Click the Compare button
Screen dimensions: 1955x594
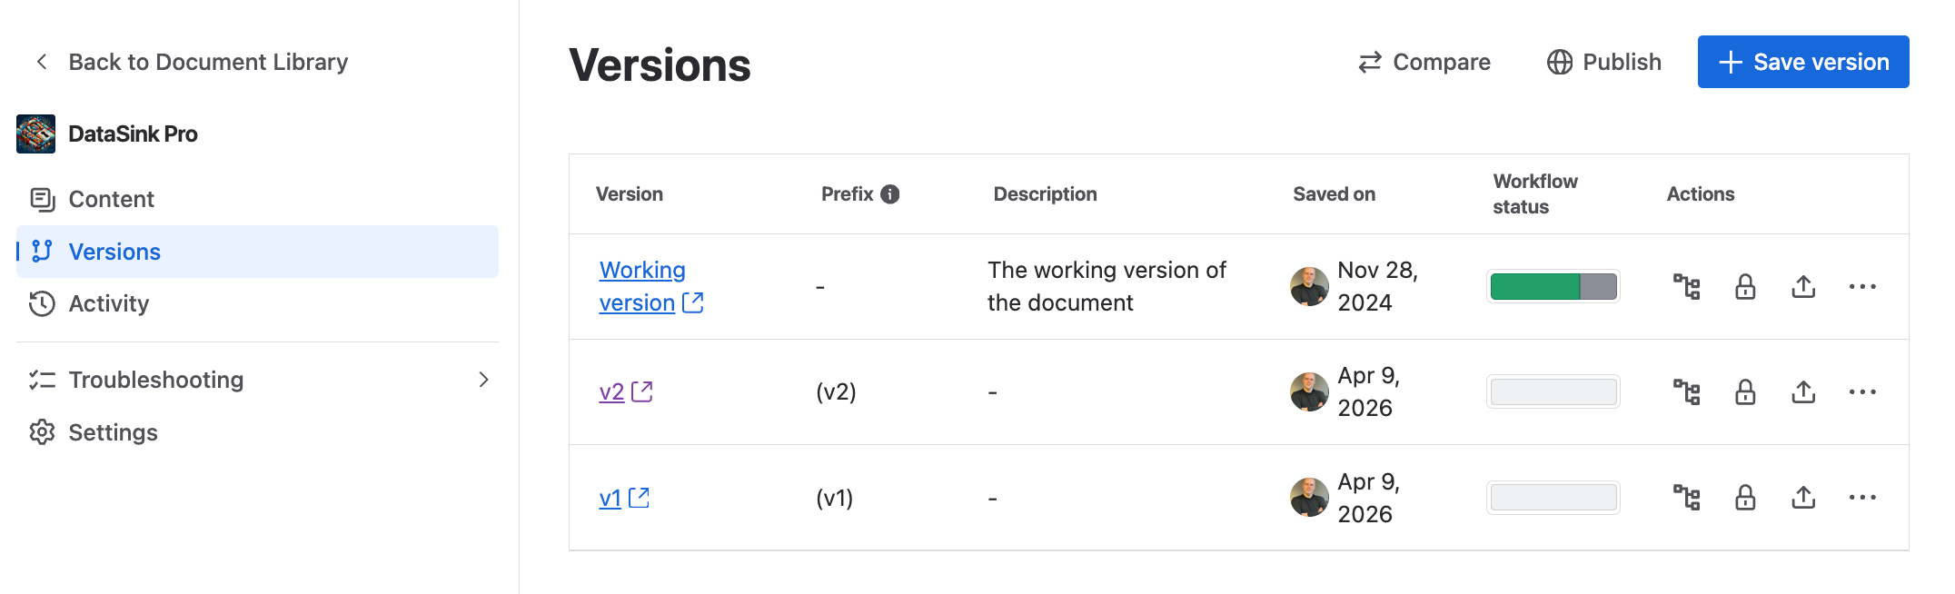1424,62
